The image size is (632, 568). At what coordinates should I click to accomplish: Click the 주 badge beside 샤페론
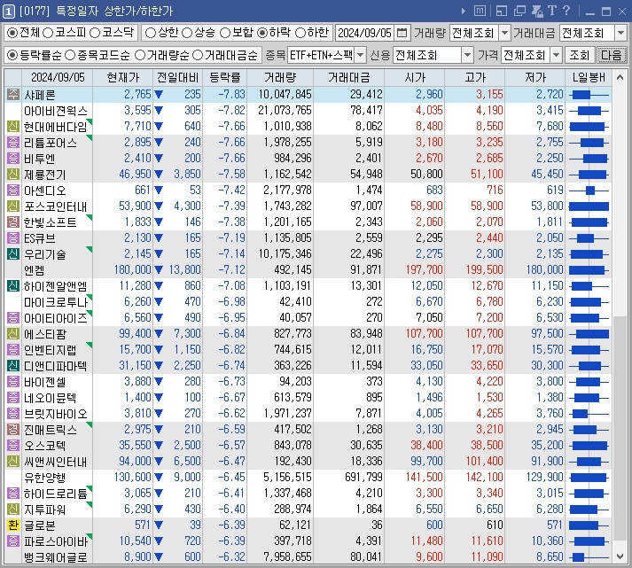(x=13, y=95)
